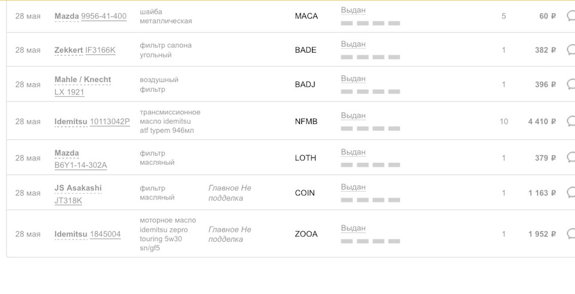Open comment icon for Zekkert IF3166K row

[571, 50]
